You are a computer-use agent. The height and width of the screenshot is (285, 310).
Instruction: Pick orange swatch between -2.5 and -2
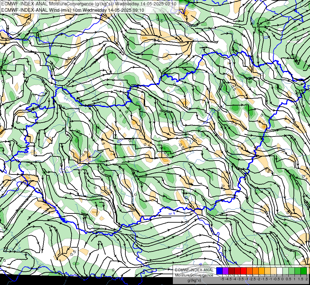pos(256,271)
